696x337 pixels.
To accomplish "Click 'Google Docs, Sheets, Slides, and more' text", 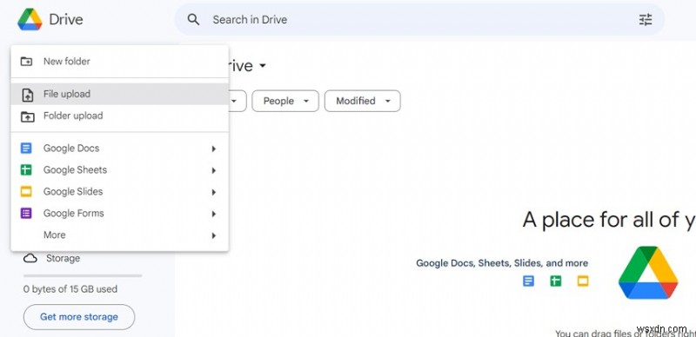I will tap(502, 263).
